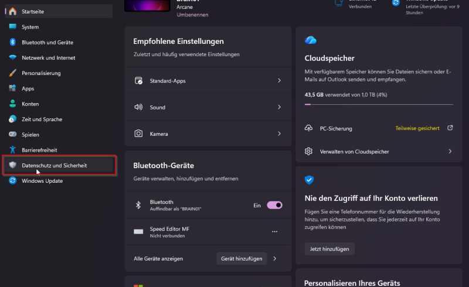Click the Kamera camera icon

pyautogui.click(x=138, y=134)
